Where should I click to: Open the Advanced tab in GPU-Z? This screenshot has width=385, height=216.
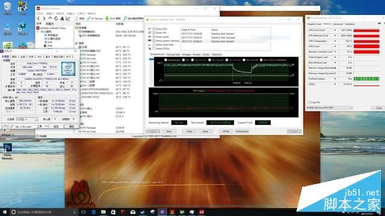coord(338,24)
